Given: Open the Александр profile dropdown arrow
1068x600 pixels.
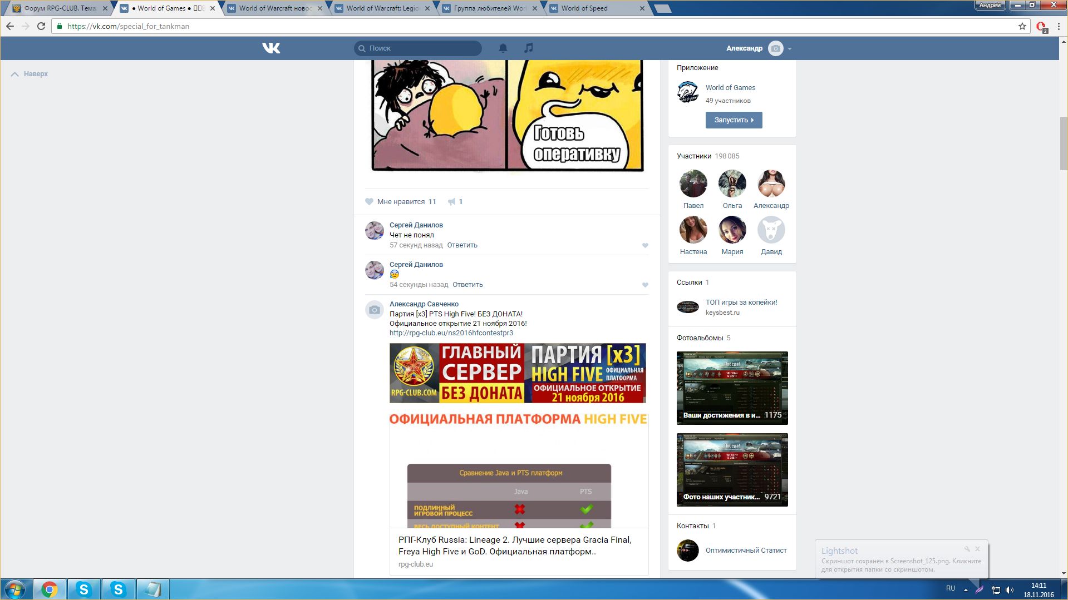Looking at the screenshot, I should 790,49.
